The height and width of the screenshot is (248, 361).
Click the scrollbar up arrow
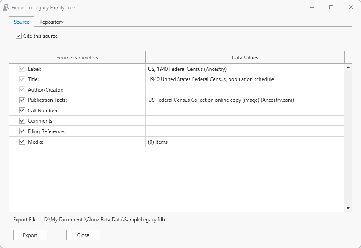(348, 67)
